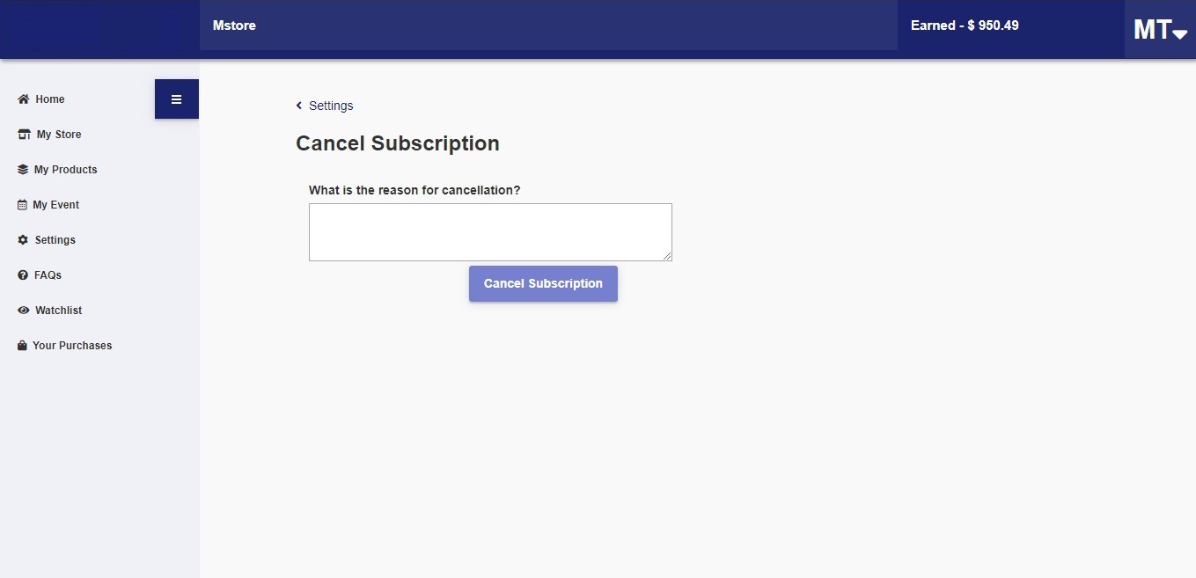Click the FAQs question mark icon
The width and height of the screenshot is (1196, 578).
23,275
